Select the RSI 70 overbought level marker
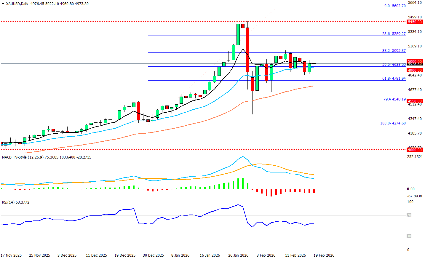Screen dimensions: 425x259 point(409,215)
